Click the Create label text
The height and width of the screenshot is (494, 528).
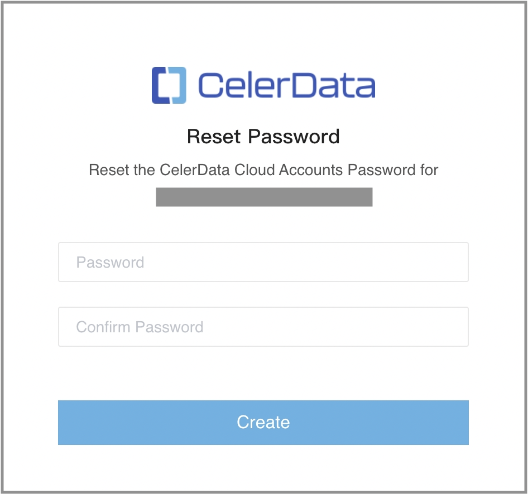(263, 422)
